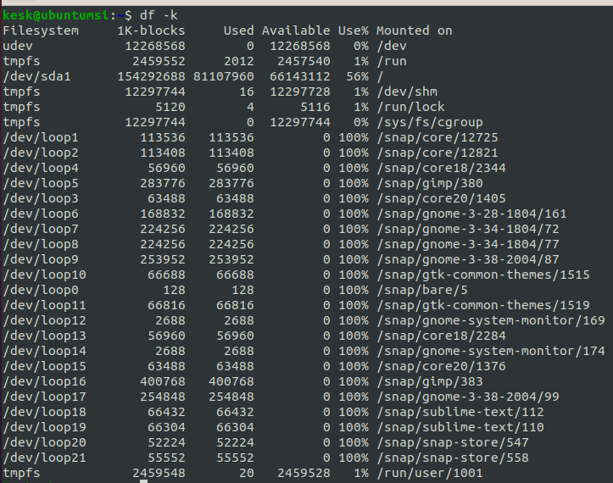The height and width of the screenshot is (483, 613).
Task: Click the '2459528' available value
Action: (304, 473)
